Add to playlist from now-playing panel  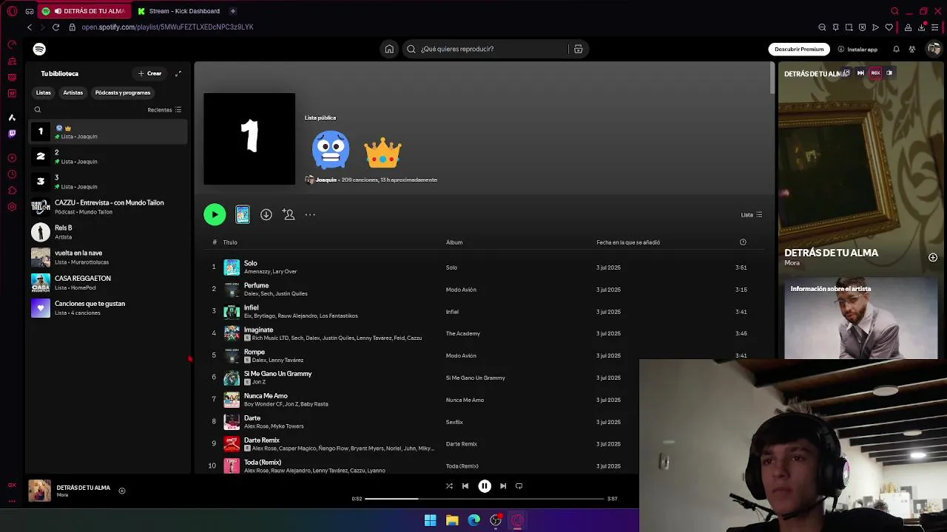click(933, 257)
